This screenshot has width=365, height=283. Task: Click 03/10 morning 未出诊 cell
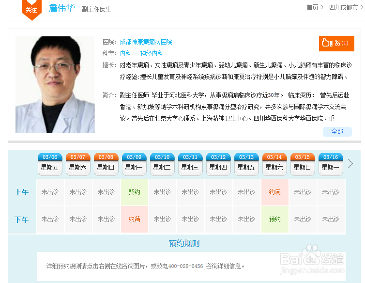(x=163, y=192)
